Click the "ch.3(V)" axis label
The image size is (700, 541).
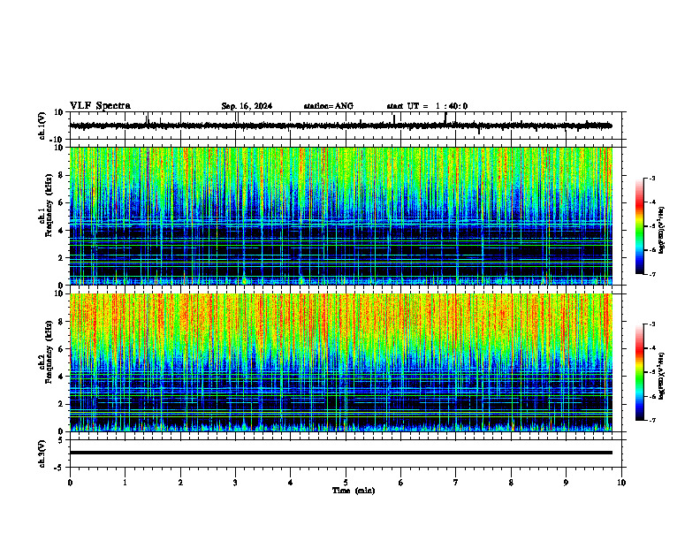click(x=42, y=453)
